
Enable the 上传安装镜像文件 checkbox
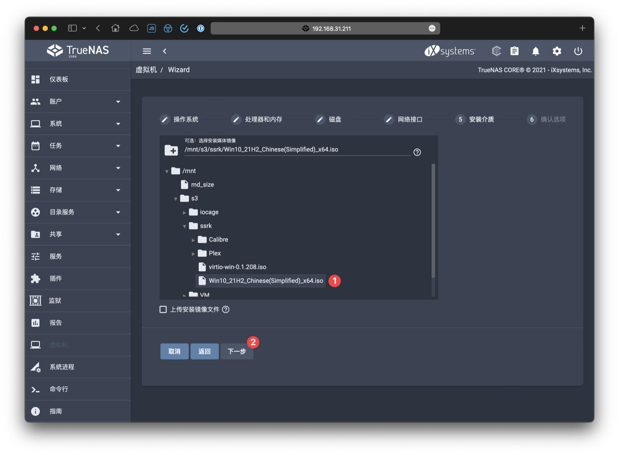(163, 309)
